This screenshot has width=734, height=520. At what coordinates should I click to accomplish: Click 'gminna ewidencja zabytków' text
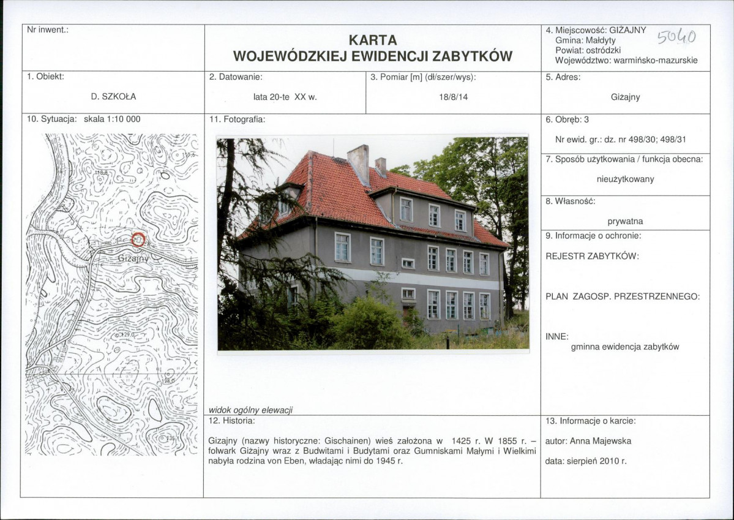pyautogui.click(x=625, y=347)
